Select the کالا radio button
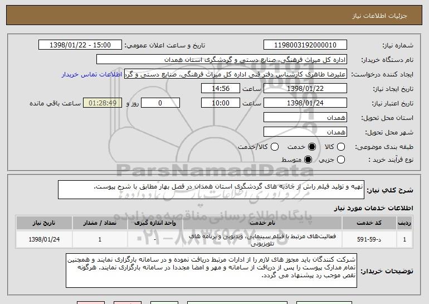Viewport: 429px width, 304px height. tap(341, 147)
